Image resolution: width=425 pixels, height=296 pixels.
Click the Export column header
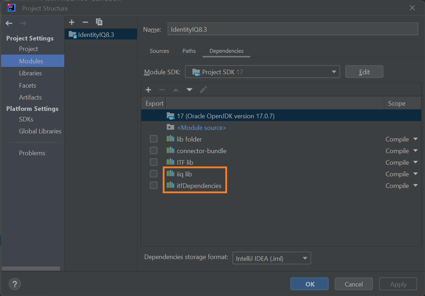tap(154, 103)
